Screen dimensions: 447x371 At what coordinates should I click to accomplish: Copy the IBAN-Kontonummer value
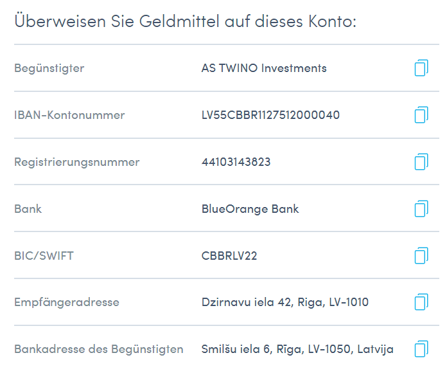click(x=421, y=114)
